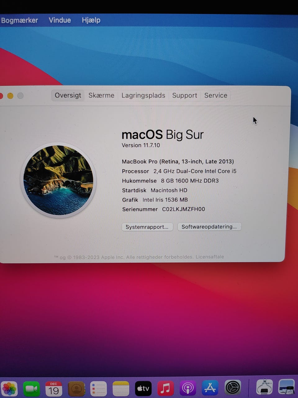Open the Notes app in the Dock

pyautogui.click(x=121, y=389)
